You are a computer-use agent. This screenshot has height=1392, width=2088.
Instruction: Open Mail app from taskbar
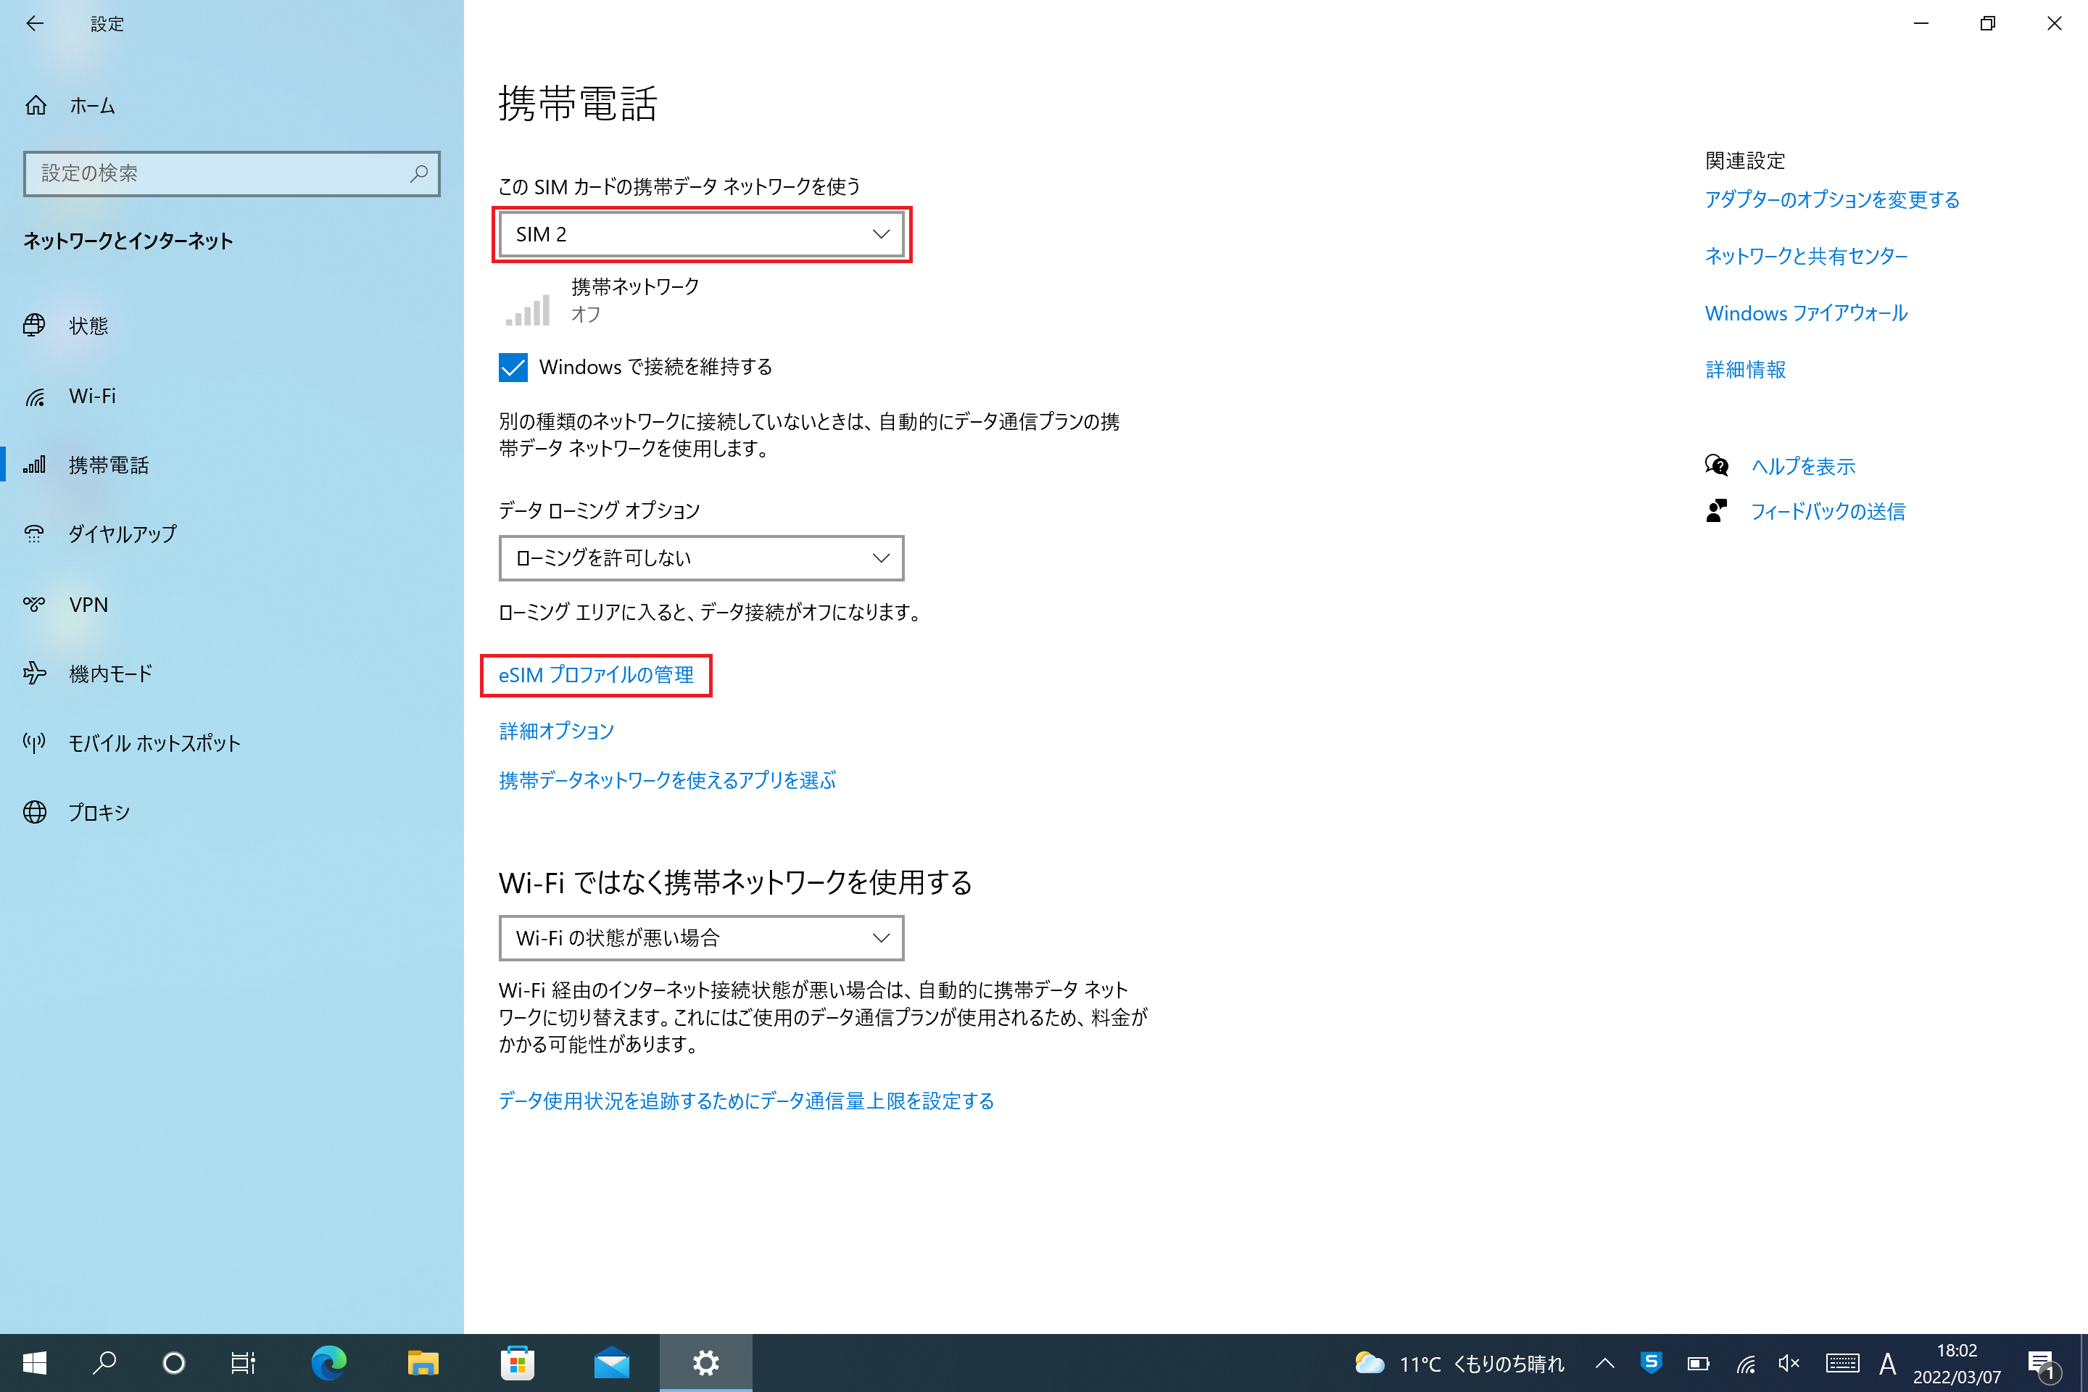point(612,1363)
